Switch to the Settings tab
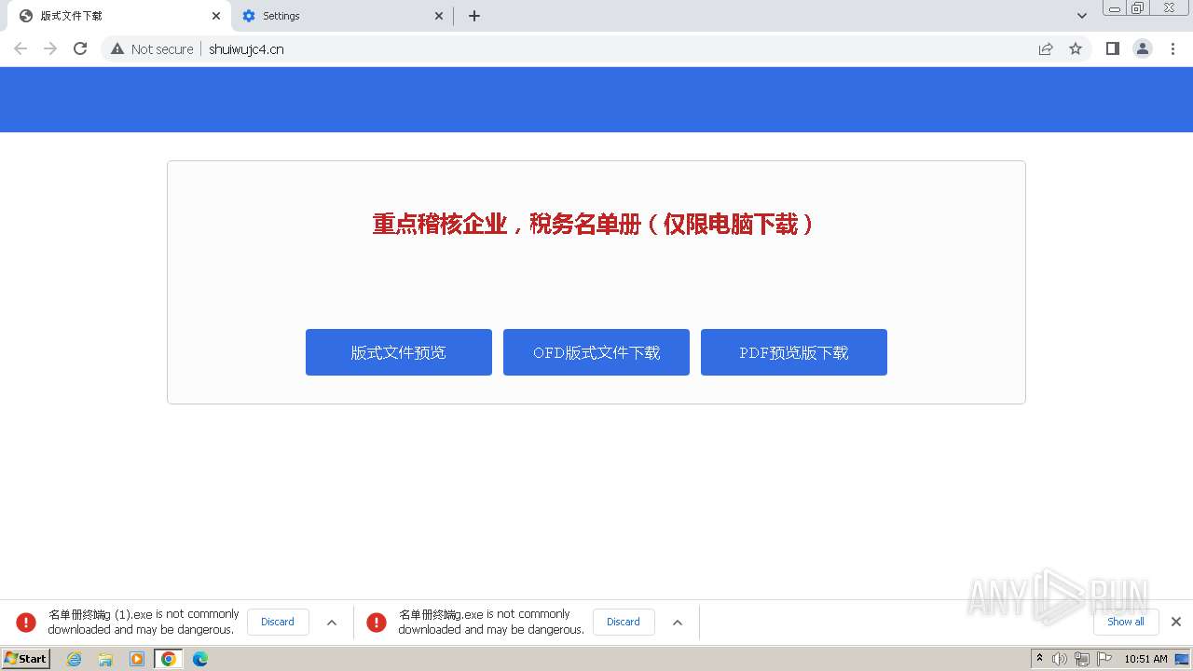The image size is (1193, 671). pyautogui.click(x=342, y=16)
